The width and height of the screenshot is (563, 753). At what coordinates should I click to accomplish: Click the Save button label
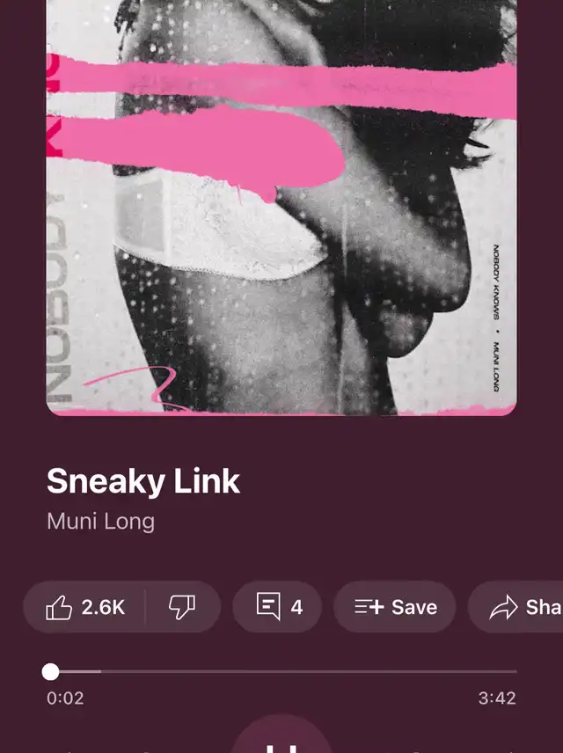click(414, 608)
